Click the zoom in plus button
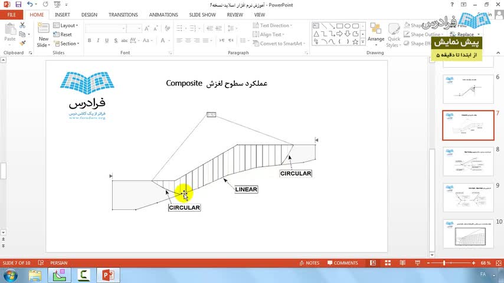Viewport: 504px width, 283px height. [473, 263]
